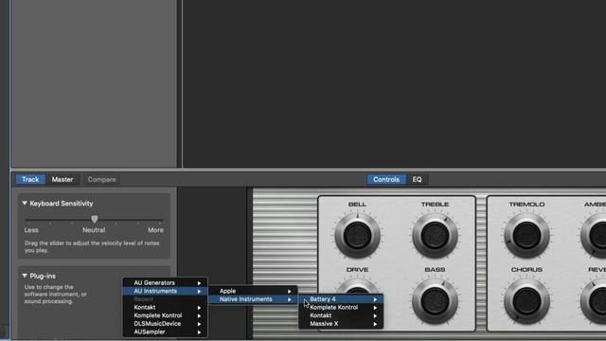Choose Komplete Kontrol under Native Instruments
Screen dimensions: 606x341
click(x=341, y=307)
